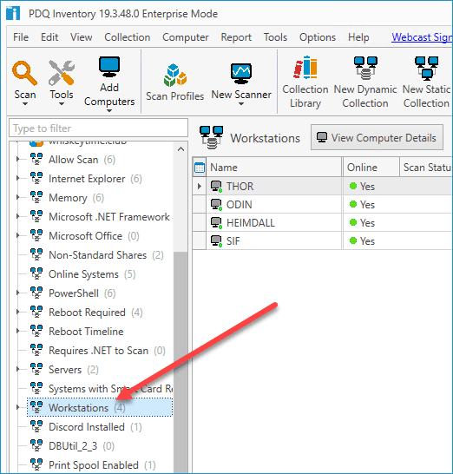Click the Non-Standard Shares collection icon
The width and height of the screenshot is (453, 474).
coord(36,254)
